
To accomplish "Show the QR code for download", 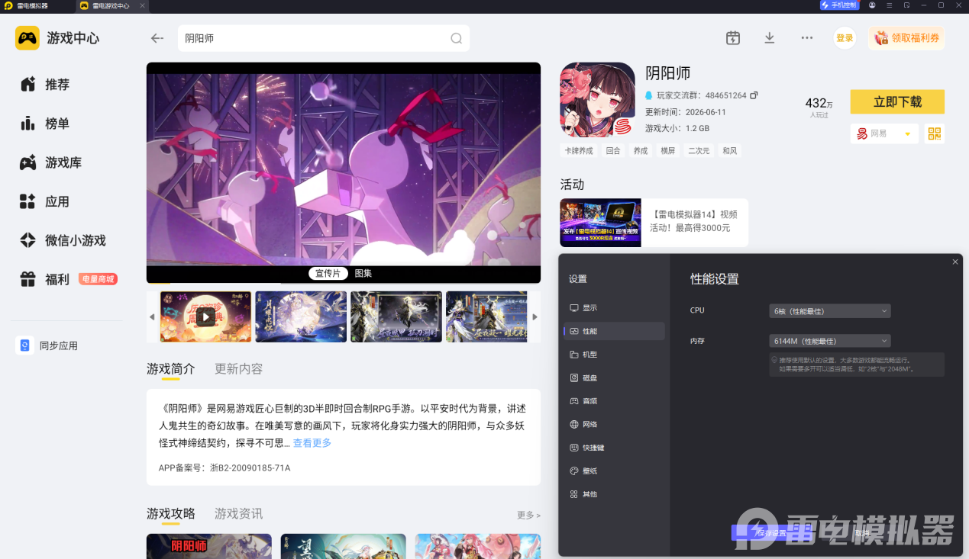I will (935, 133).
